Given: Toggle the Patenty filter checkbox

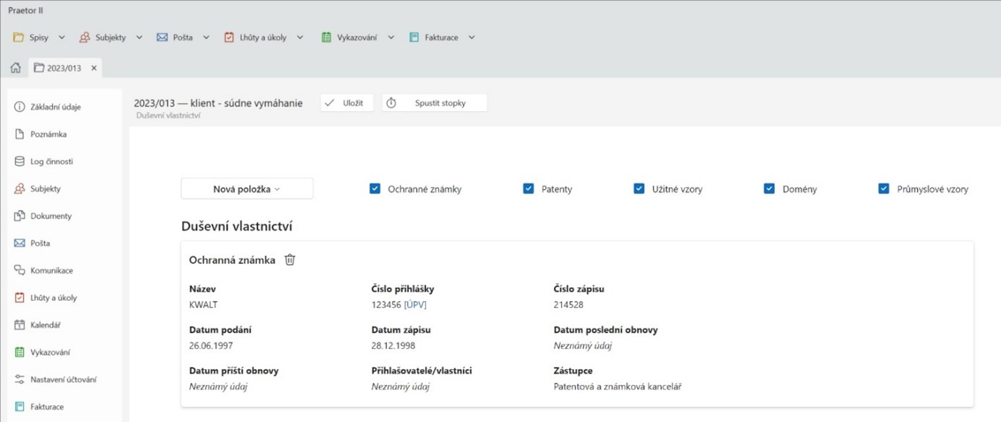Looking at the screenshot, I should [529, 189].
